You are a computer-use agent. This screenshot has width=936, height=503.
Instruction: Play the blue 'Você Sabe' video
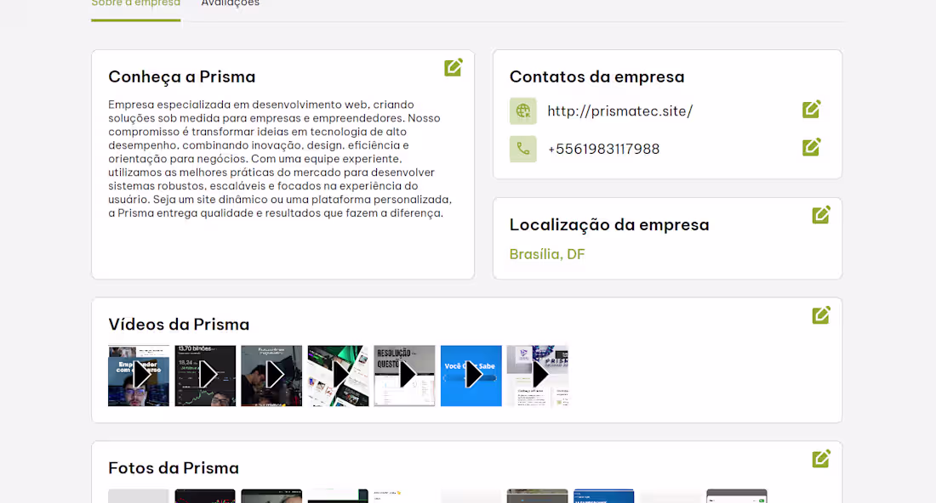(471, 376)
